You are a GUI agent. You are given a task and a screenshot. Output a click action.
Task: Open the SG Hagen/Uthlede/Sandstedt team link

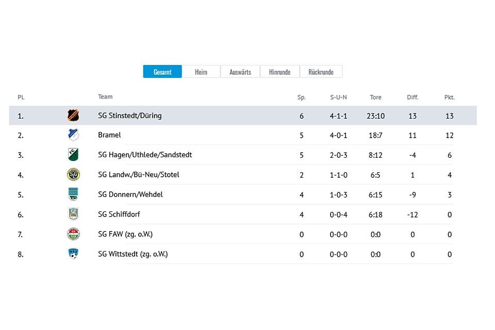click(x=145, y=155)
